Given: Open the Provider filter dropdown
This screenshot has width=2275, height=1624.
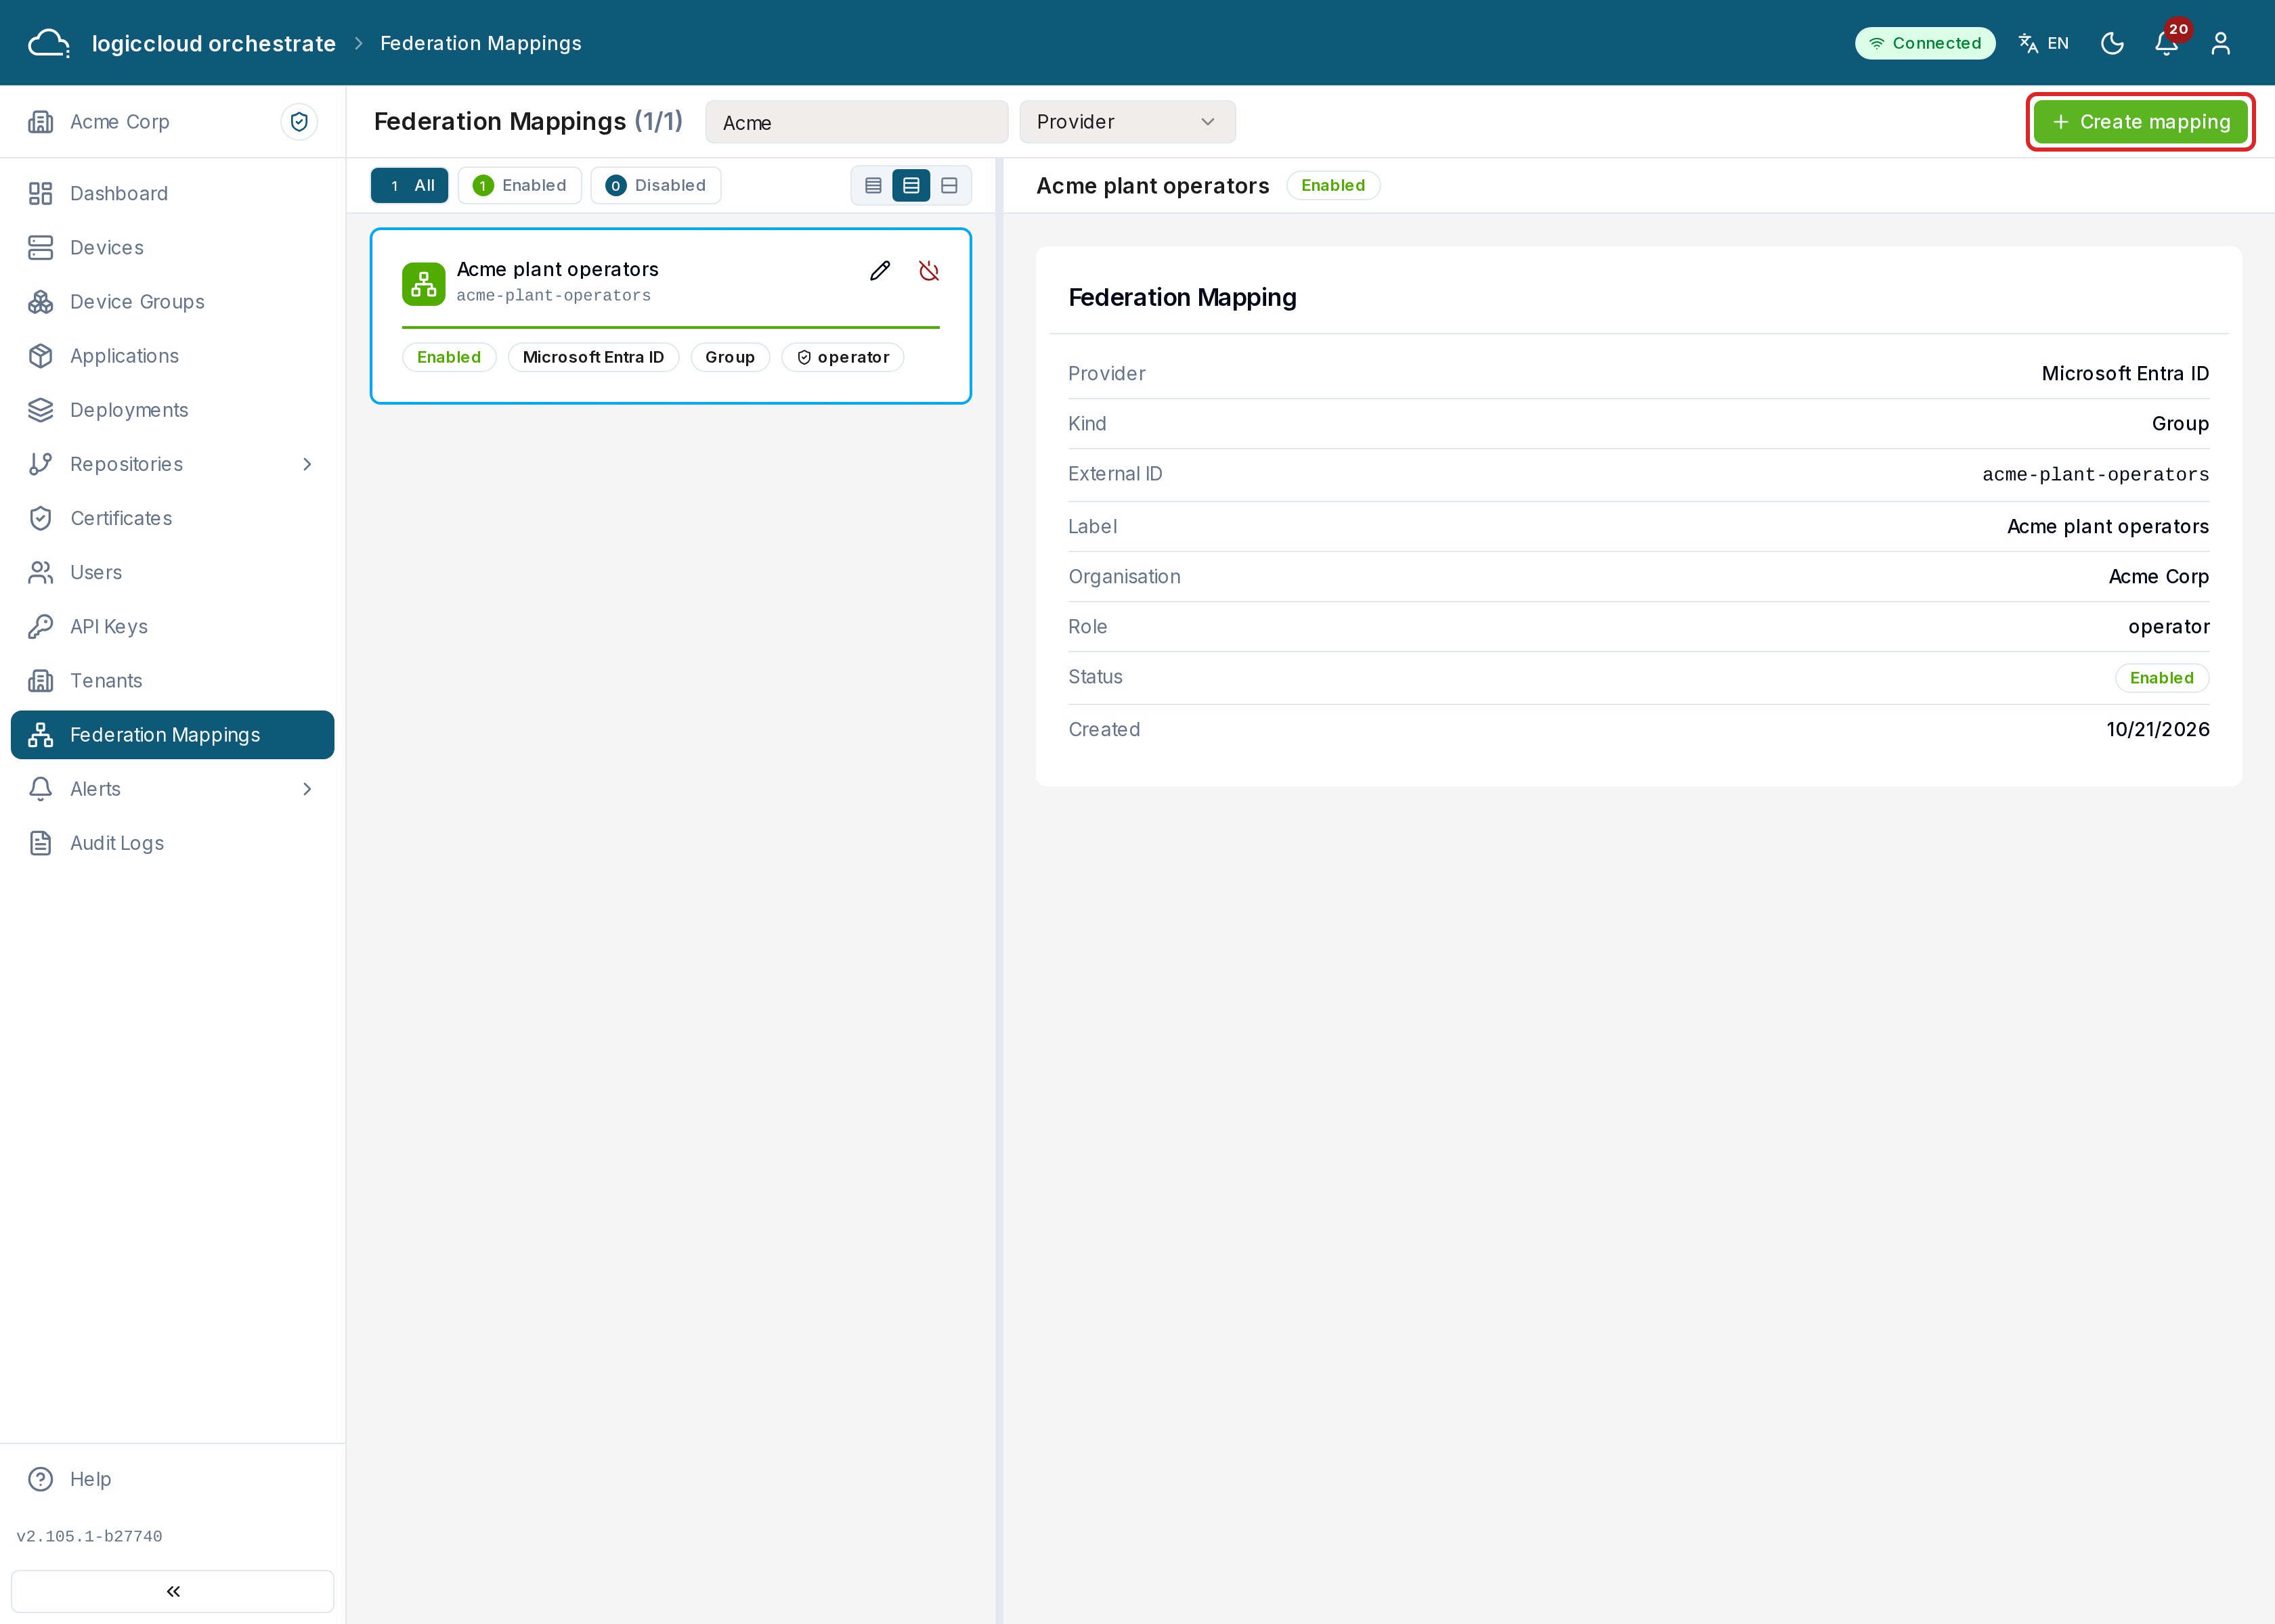Looking at the screenshot, I should [x=1127, y=122].
